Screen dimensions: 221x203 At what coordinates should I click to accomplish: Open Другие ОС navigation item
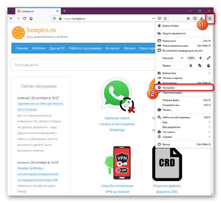(57, 49)
